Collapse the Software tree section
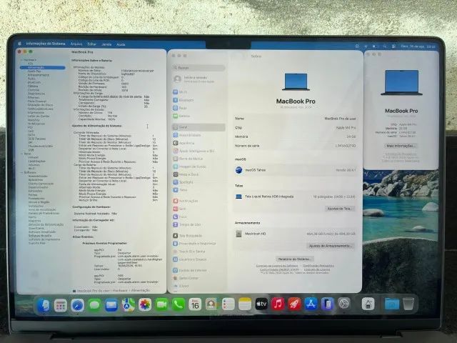 (21, 172)
